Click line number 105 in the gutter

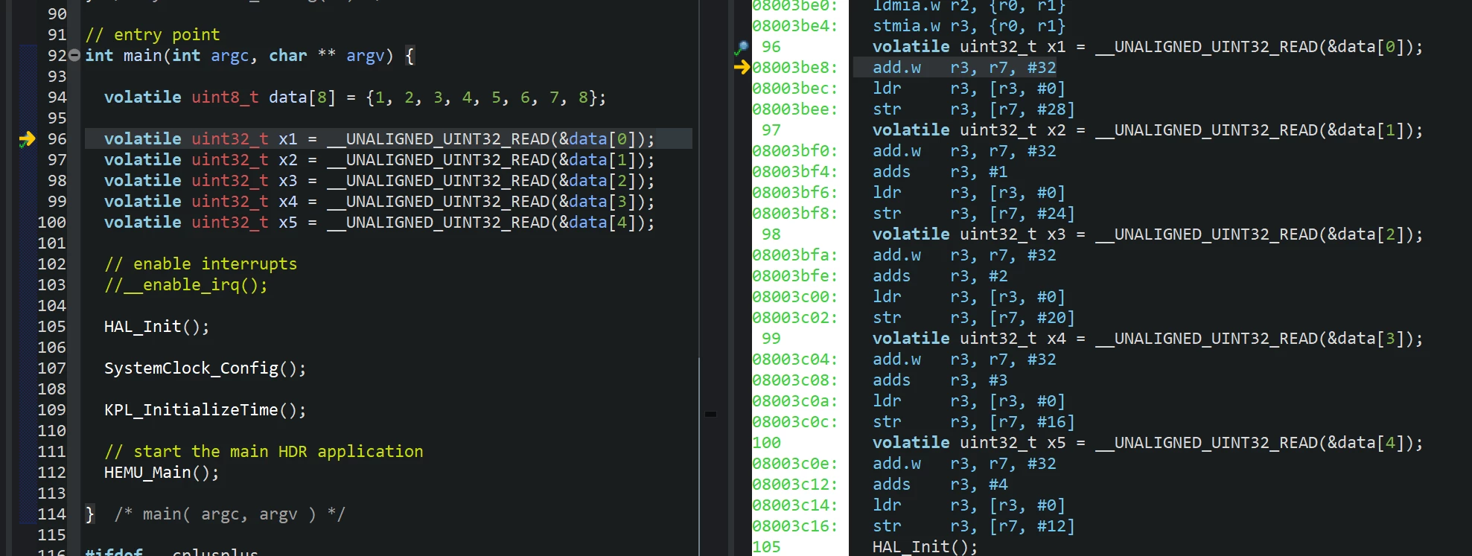pyautogui.click(x=52, y=327)
